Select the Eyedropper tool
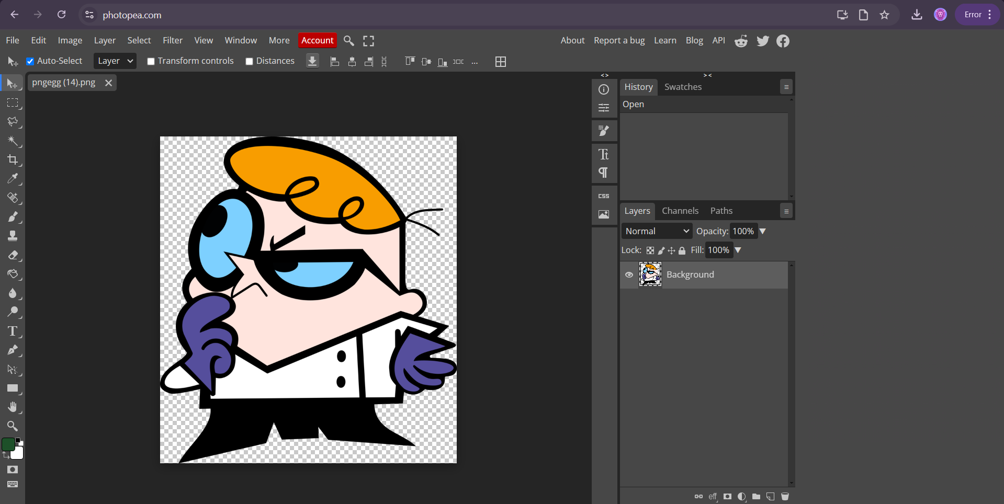 tap(13, 179)
